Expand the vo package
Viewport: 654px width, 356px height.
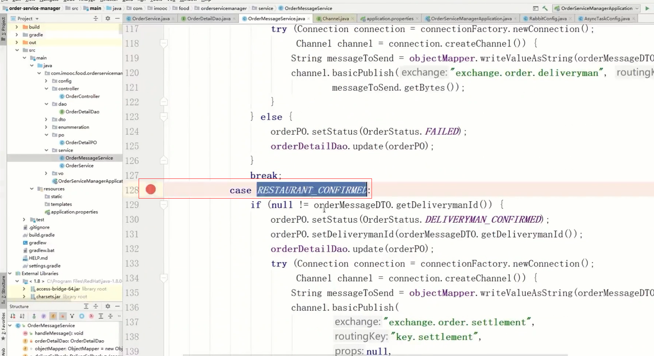[46, 174]
